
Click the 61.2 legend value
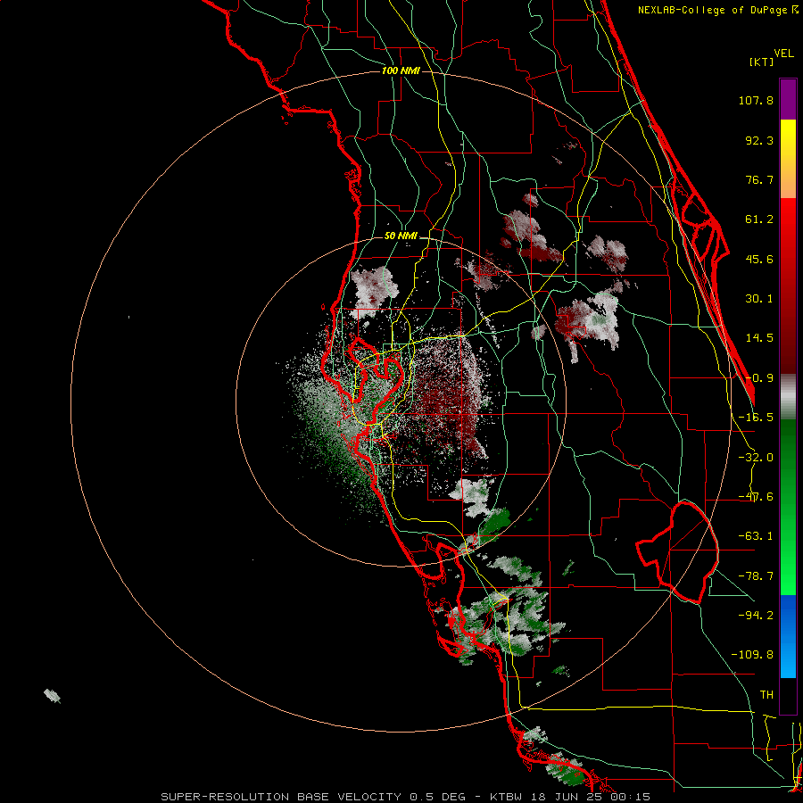759,219
